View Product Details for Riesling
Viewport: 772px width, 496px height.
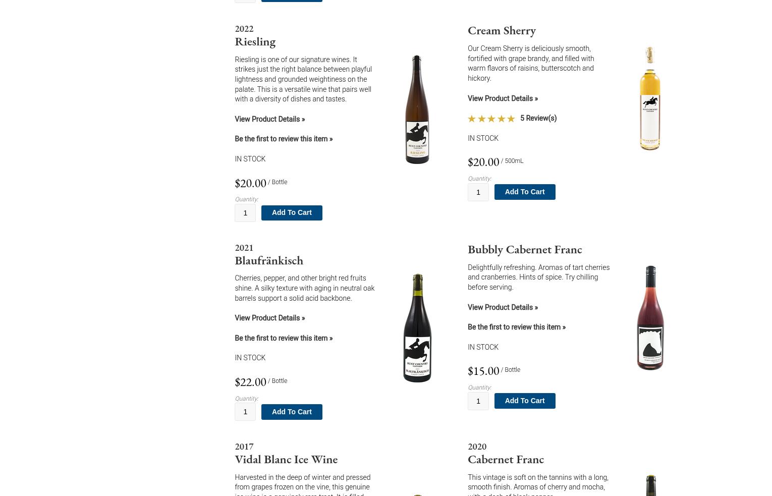coord(270,119)
